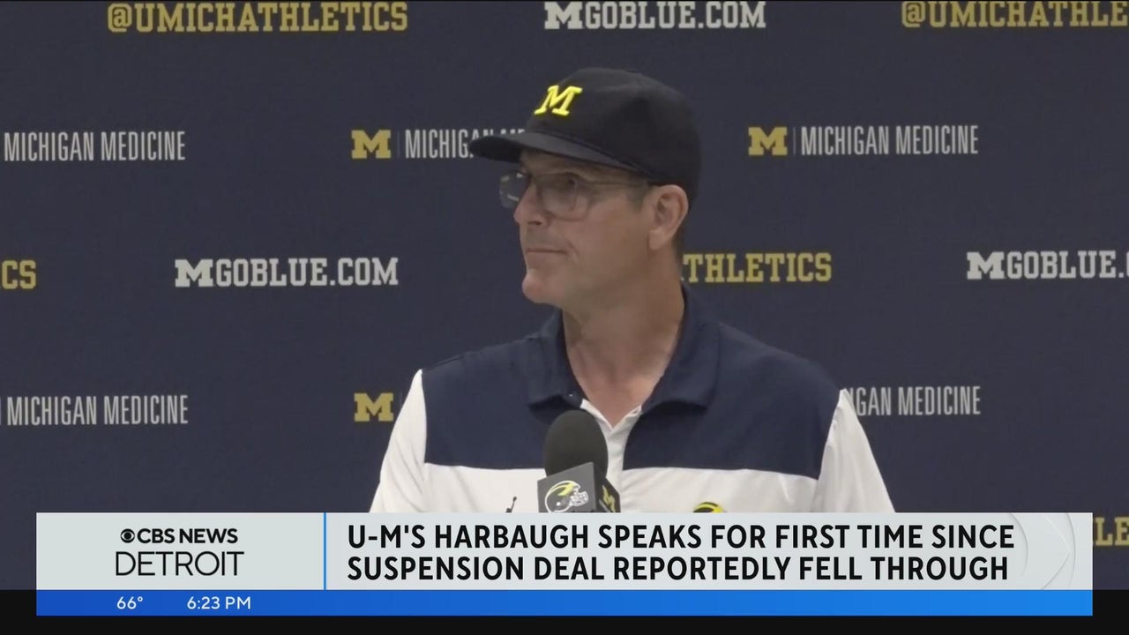Click the Jumpman logo on the shirt
Viewport: 1129px width, 635px height.
512,504
